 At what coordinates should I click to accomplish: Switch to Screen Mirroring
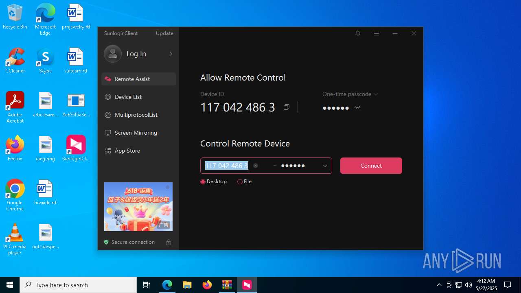tap(138, 133)
